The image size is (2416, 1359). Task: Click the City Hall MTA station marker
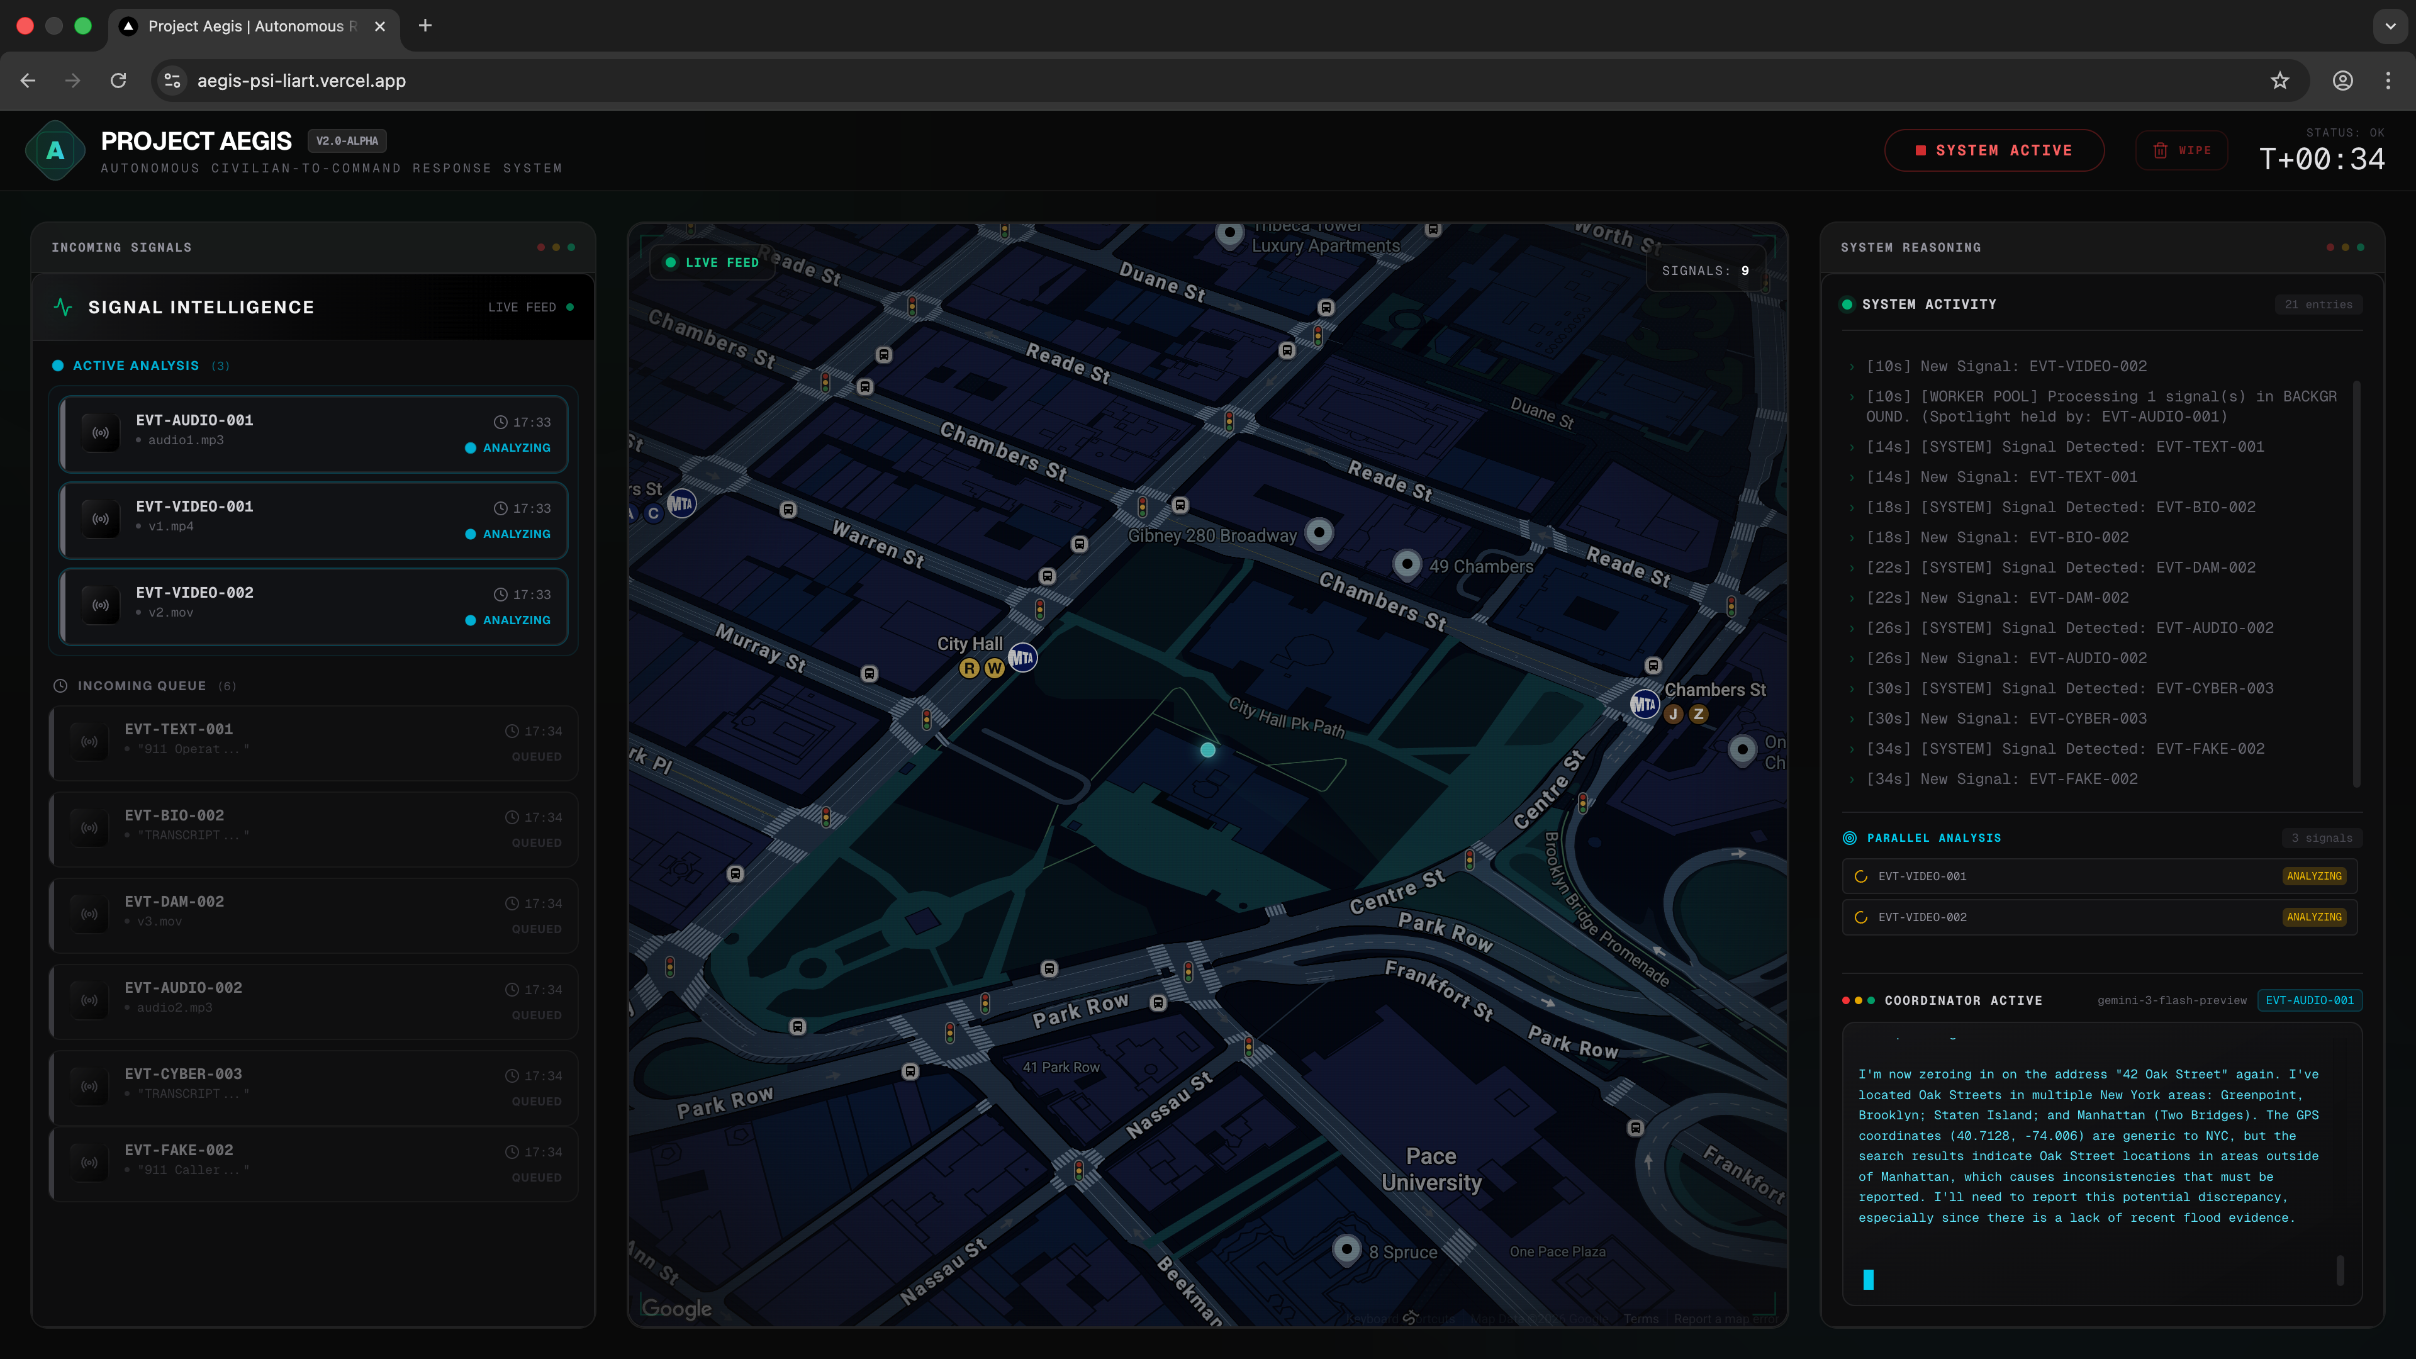[x=1022, y=657]
